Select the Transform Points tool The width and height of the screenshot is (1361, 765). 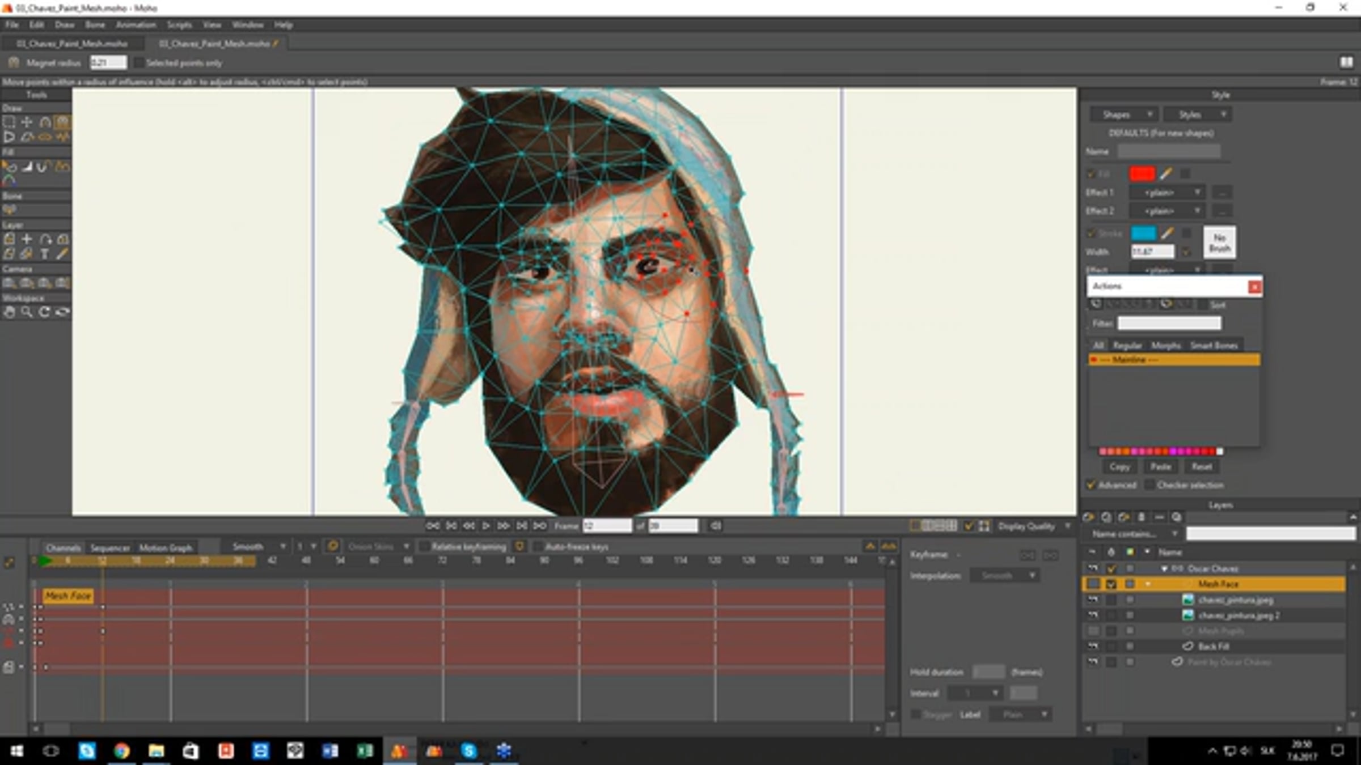click(27, 121)
